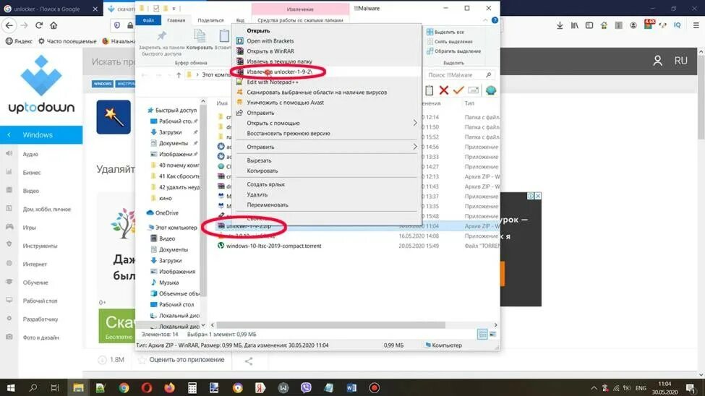705x396 pixels.
Task: Choose 'Open with Brackets'
Action: [x=270, y=41]
